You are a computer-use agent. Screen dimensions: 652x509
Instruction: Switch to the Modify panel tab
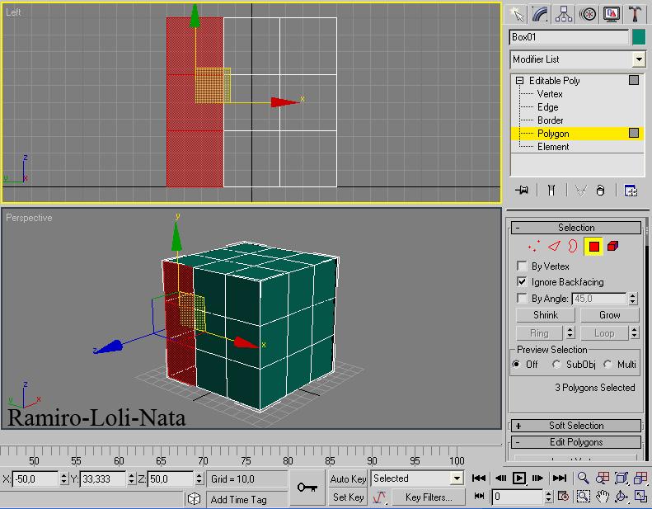click(x=540, y=15)
